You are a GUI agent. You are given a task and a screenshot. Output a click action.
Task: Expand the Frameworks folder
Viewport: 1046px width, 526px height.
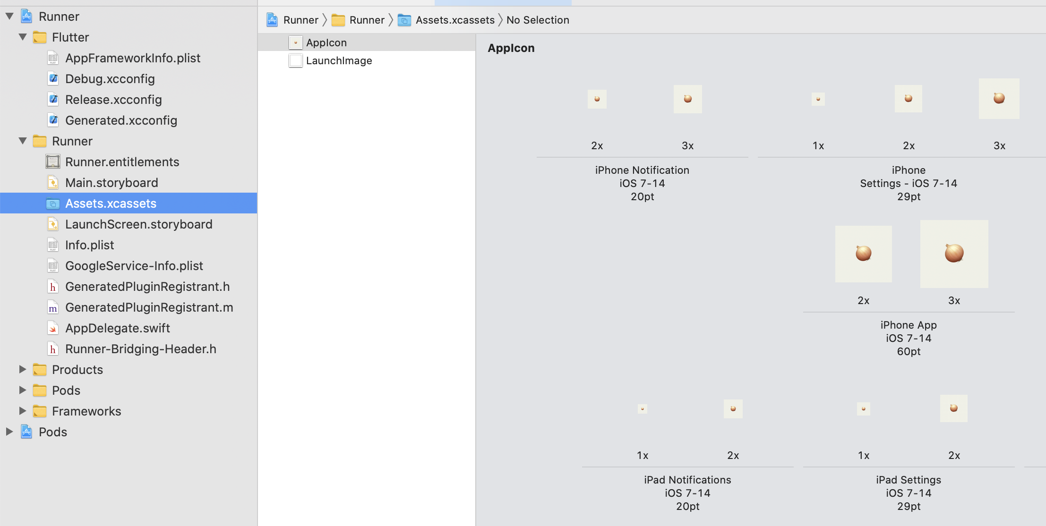[x=23, y=411]
